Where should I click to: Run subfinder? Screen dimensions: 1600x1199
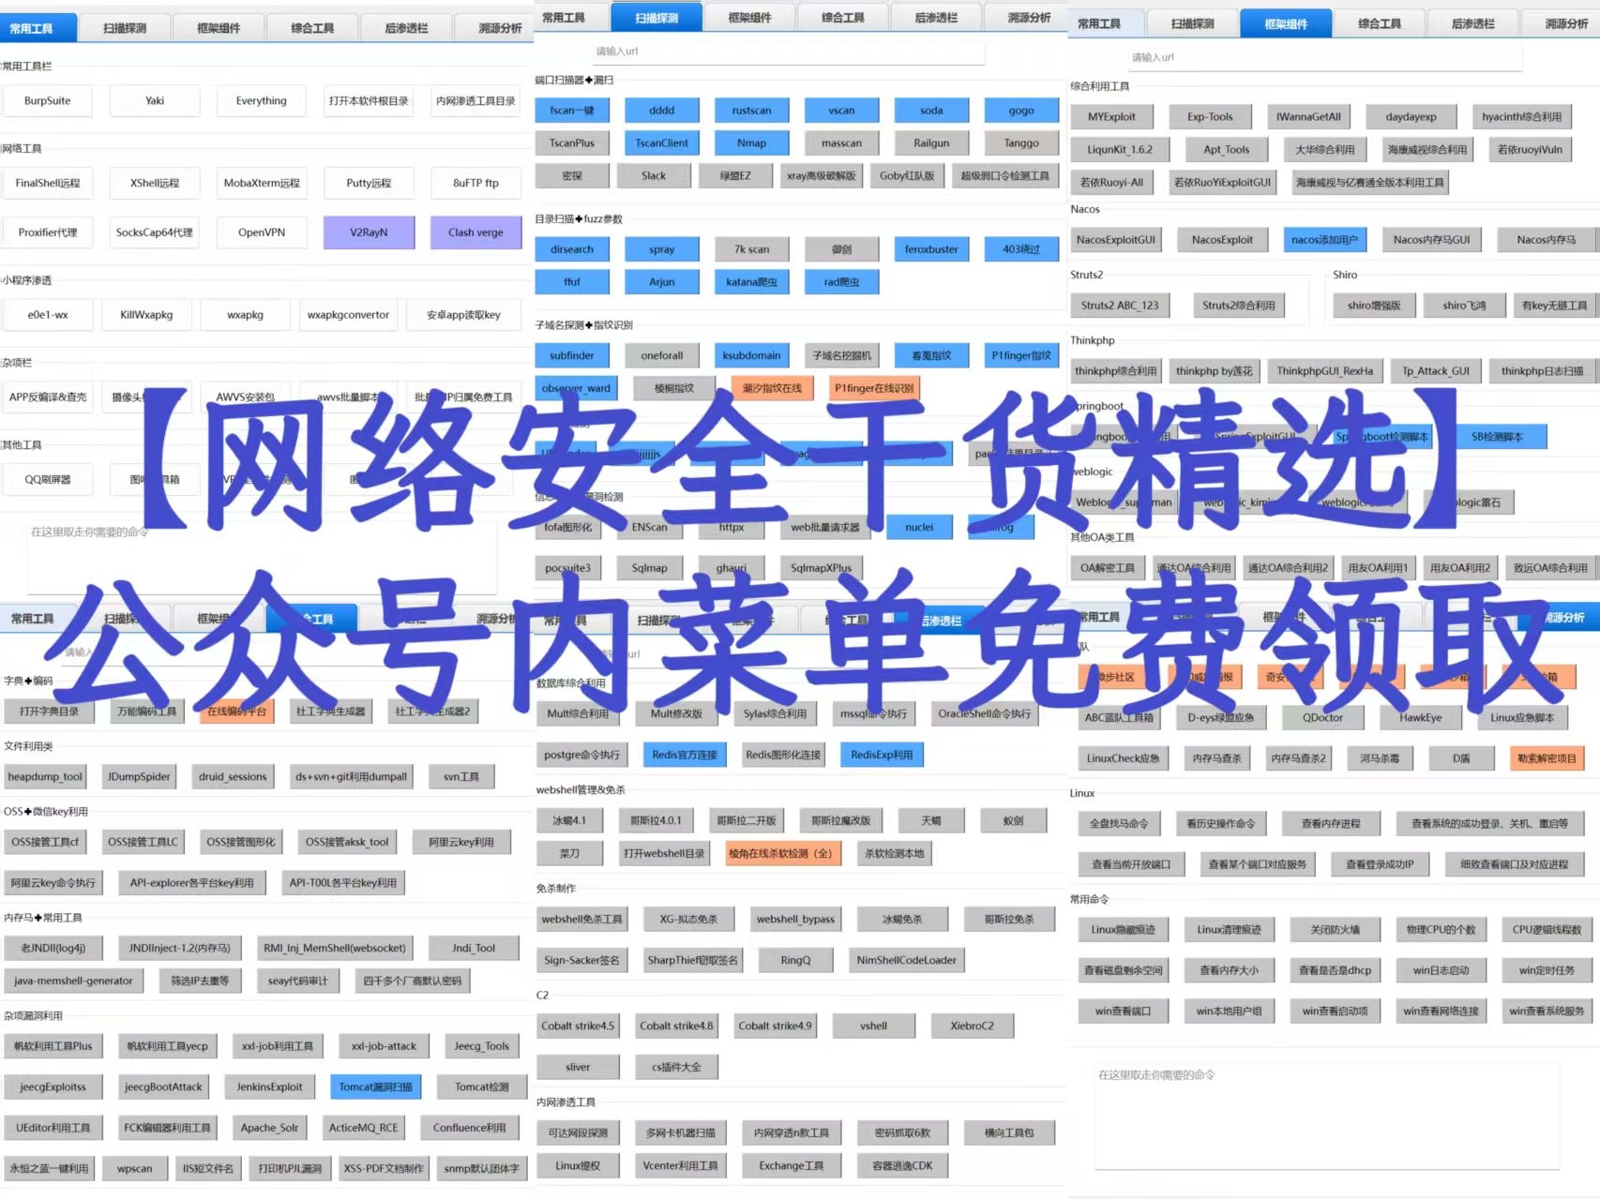572,356
